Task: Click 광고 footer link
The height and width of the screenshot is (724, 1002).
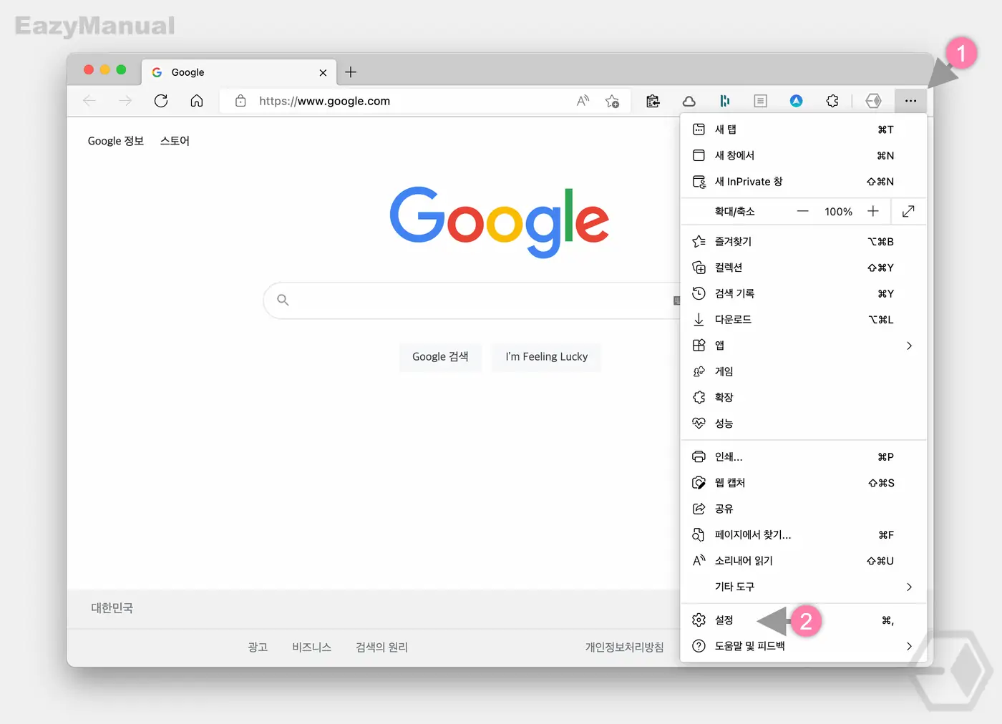Action: coord(258,647)
